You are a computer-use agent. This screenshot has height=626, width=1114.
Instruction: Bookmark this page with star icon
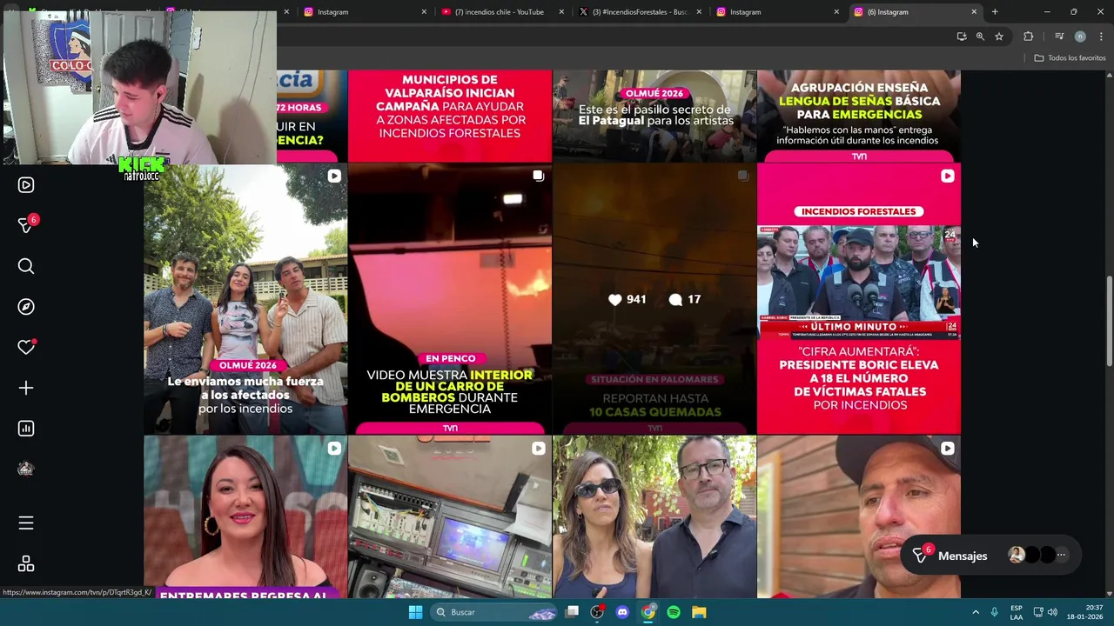[x=999, y=37]
